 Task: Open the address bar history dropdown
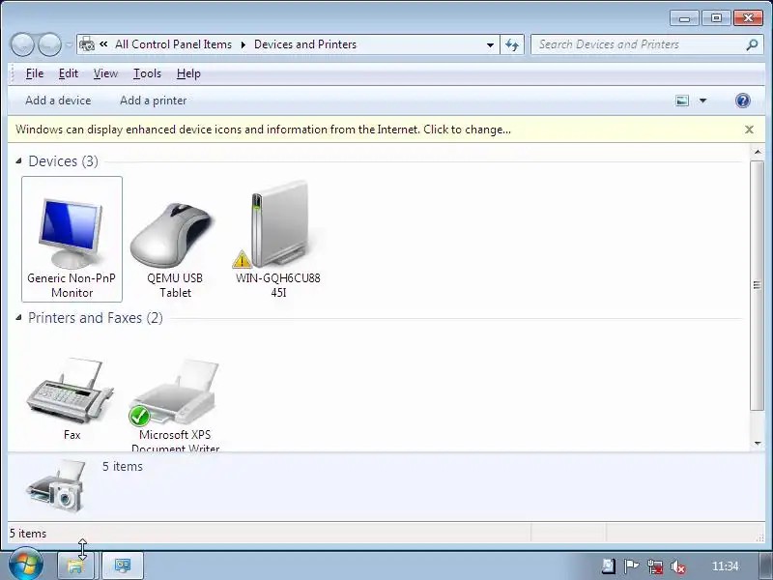[490, 44]
